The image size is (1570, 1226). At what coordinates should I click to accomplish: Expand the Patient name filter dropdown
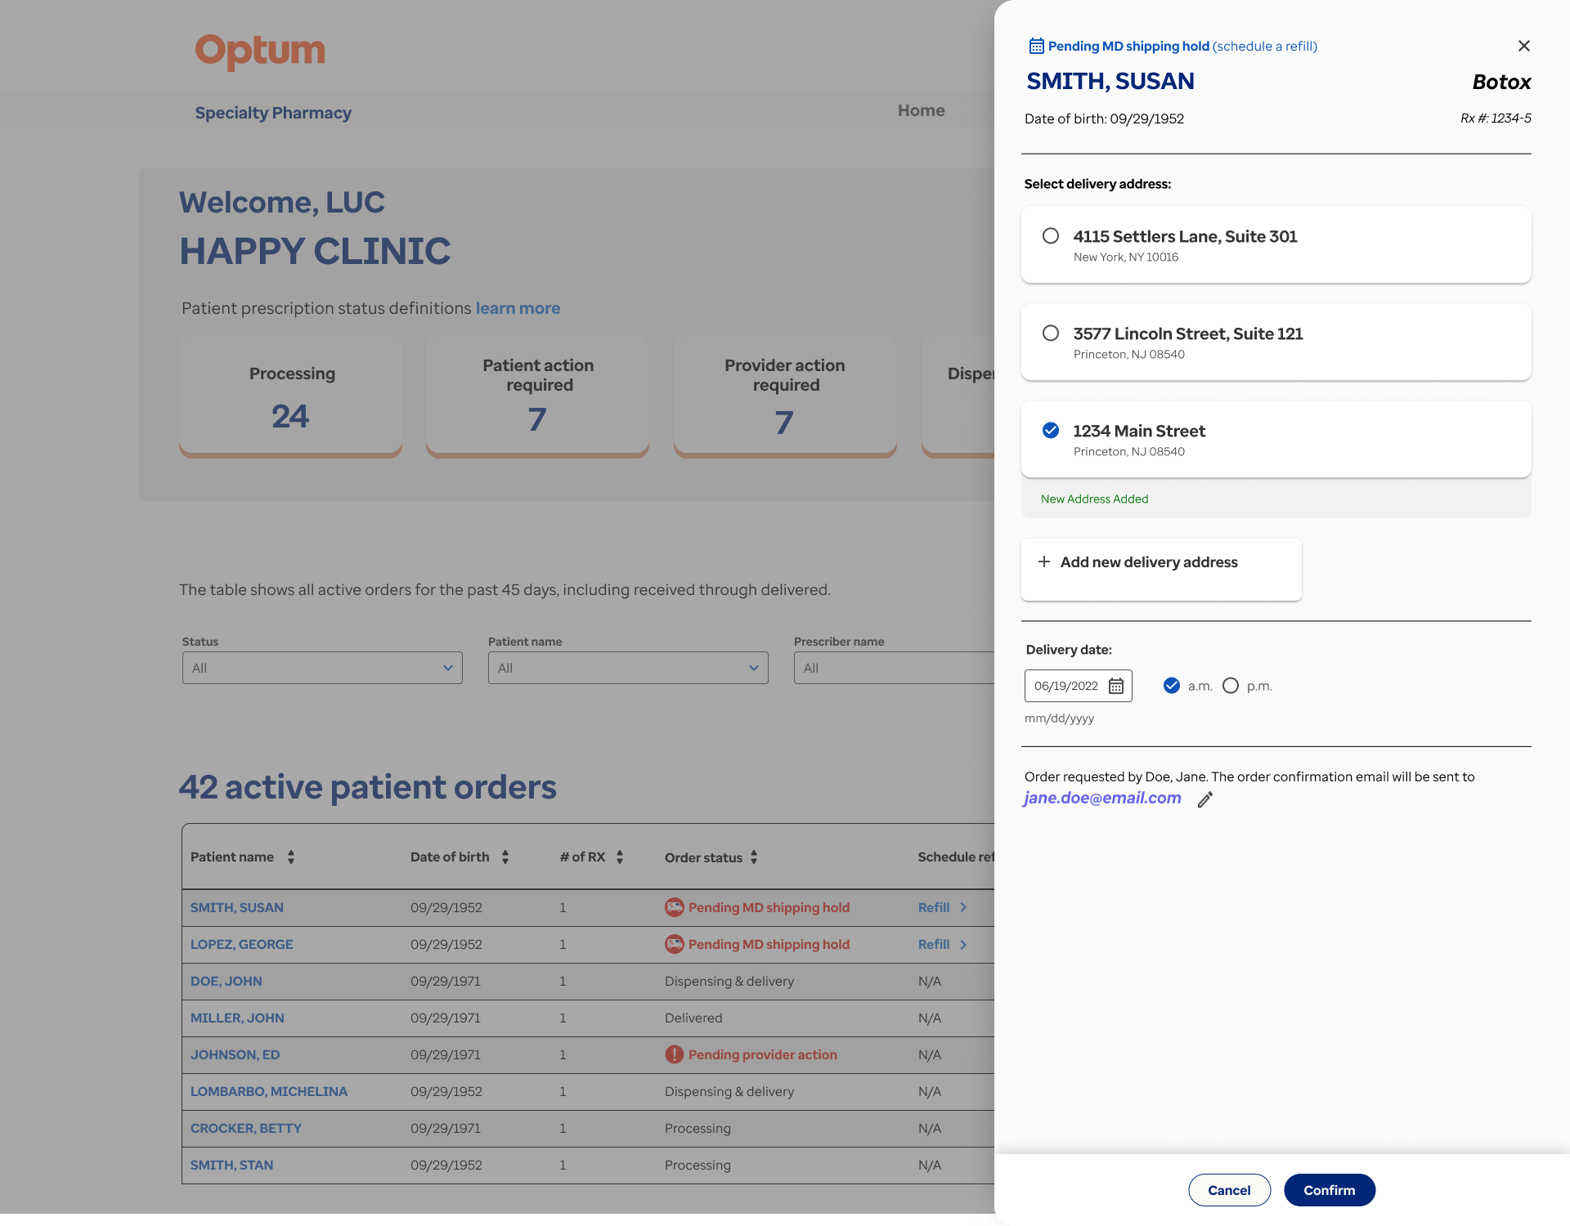(628, 668)
